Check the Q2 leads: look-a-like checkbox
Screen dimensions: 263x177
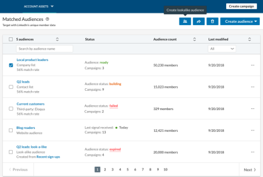pyautogui.click(x=11, y=152)
